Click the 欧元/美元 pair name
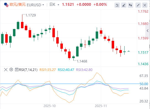 coord(18,5)
